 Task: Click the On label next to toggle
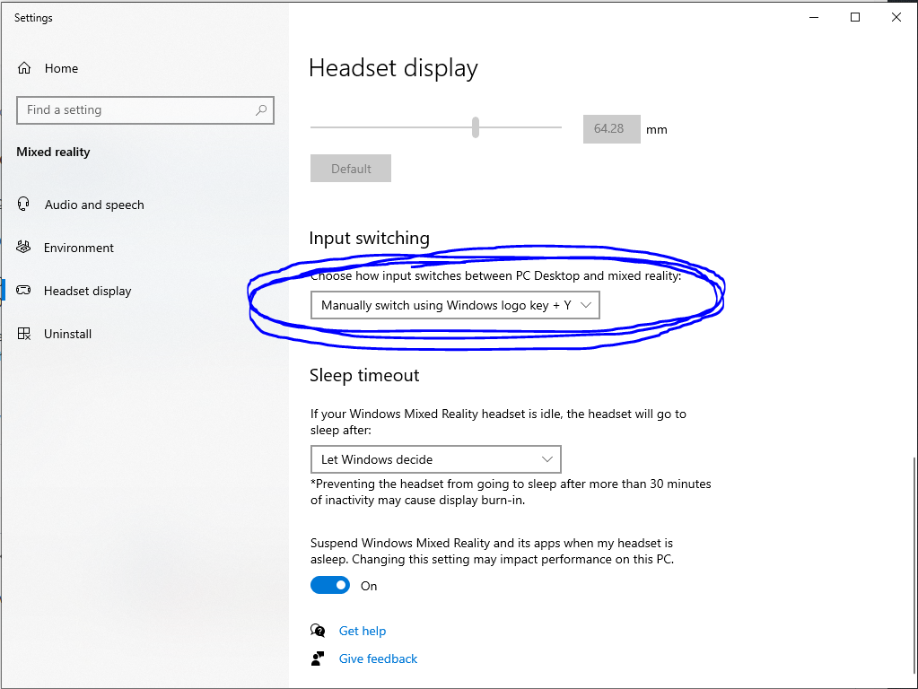[369, 586]
